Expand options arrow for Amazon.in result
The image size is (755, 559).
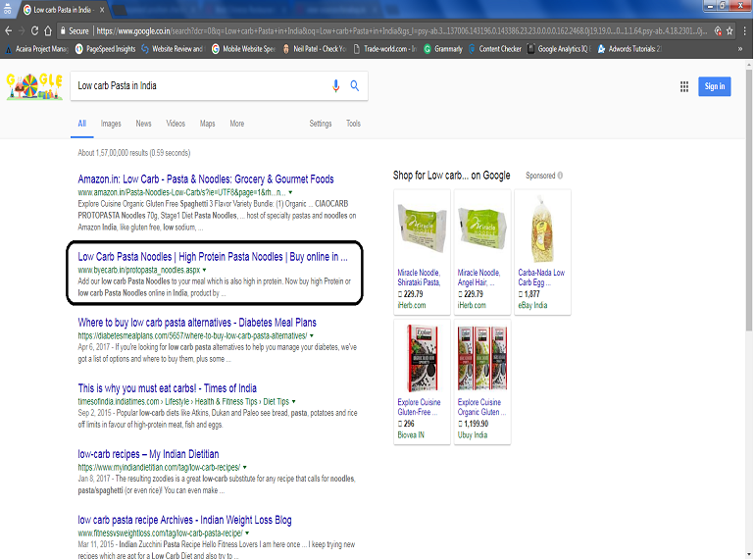tap(290, 192)
